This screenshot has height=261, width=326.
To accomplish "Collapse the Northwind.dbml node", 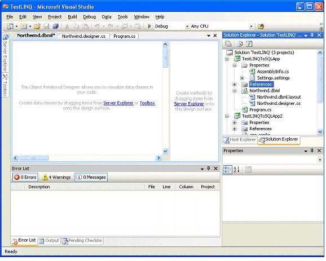I will coord(235,91).
